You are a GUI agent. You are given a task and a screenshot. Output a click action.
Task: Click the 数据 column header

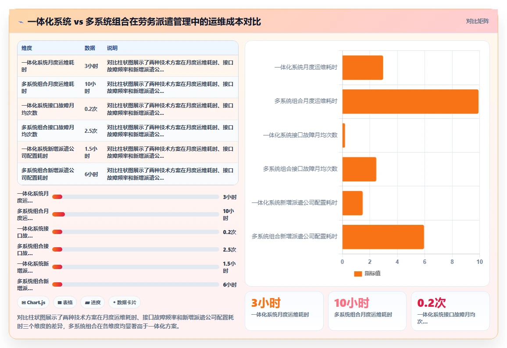coord(90,48)
